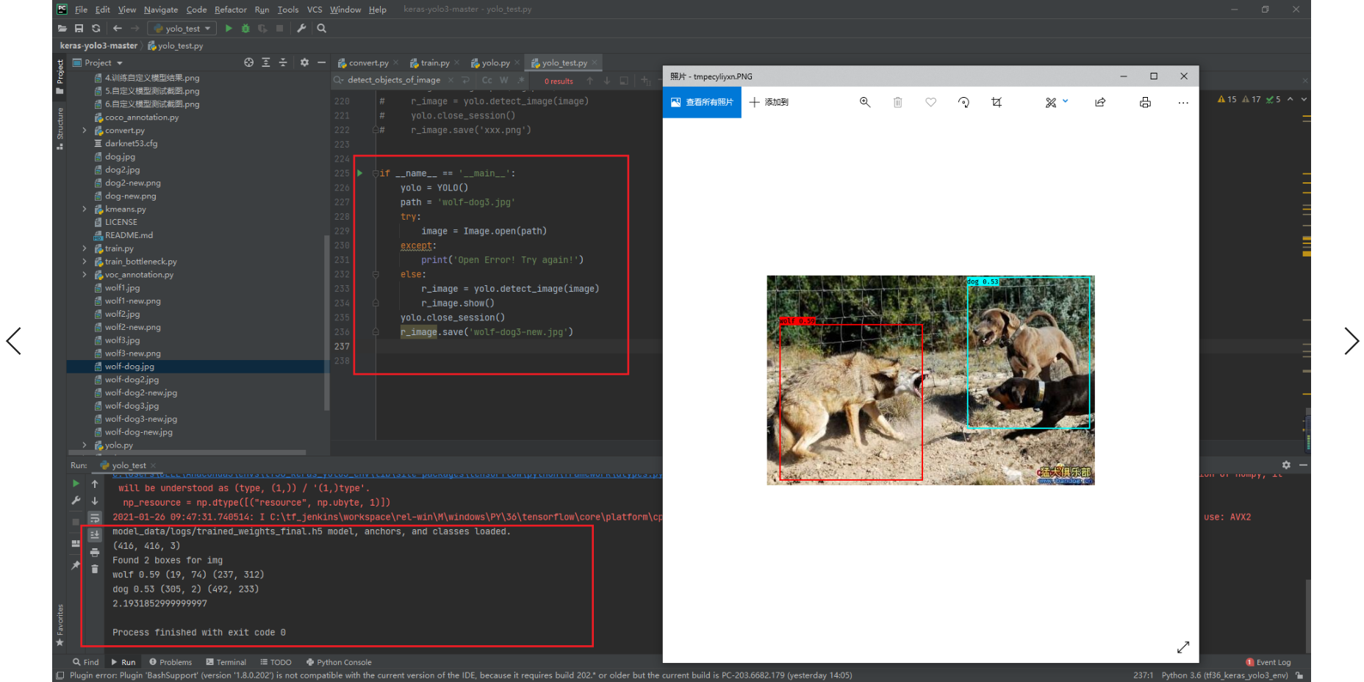The width and height of the screenshot is (1364, 682).
Task: Expand train_bottleneck.py in Project tree
Action: (85, 262)
